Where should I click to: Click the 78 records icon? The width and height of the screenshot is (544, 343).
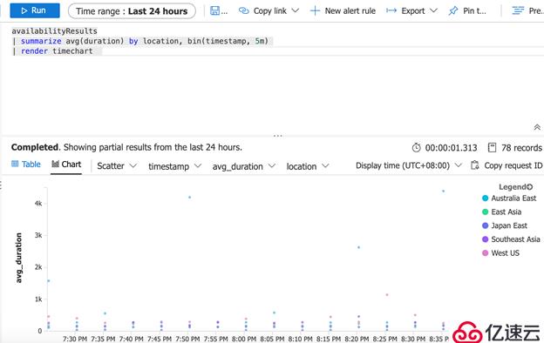(492, 148)
